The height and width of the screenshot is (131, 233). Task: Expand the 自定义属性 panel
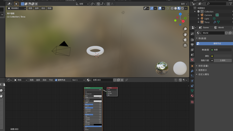click(204, 75)
